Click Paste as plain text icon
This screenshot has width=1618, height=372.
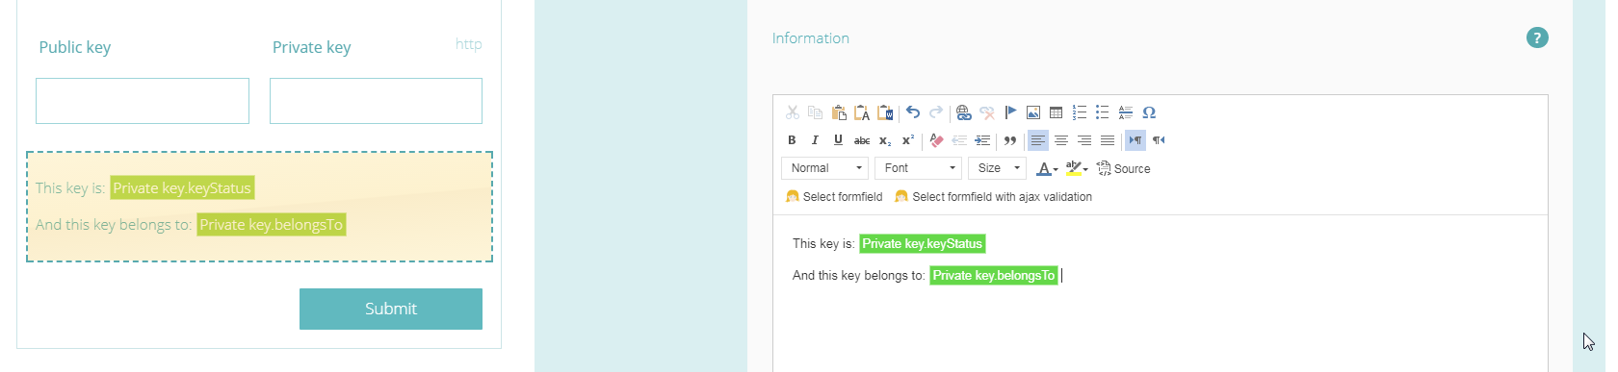coord(862,112)
